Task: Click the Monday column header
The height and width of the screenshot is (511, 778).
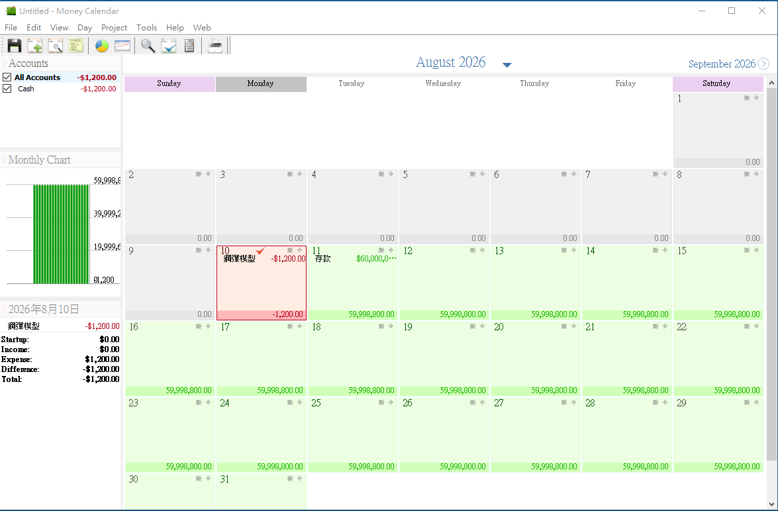Action: 261,84
